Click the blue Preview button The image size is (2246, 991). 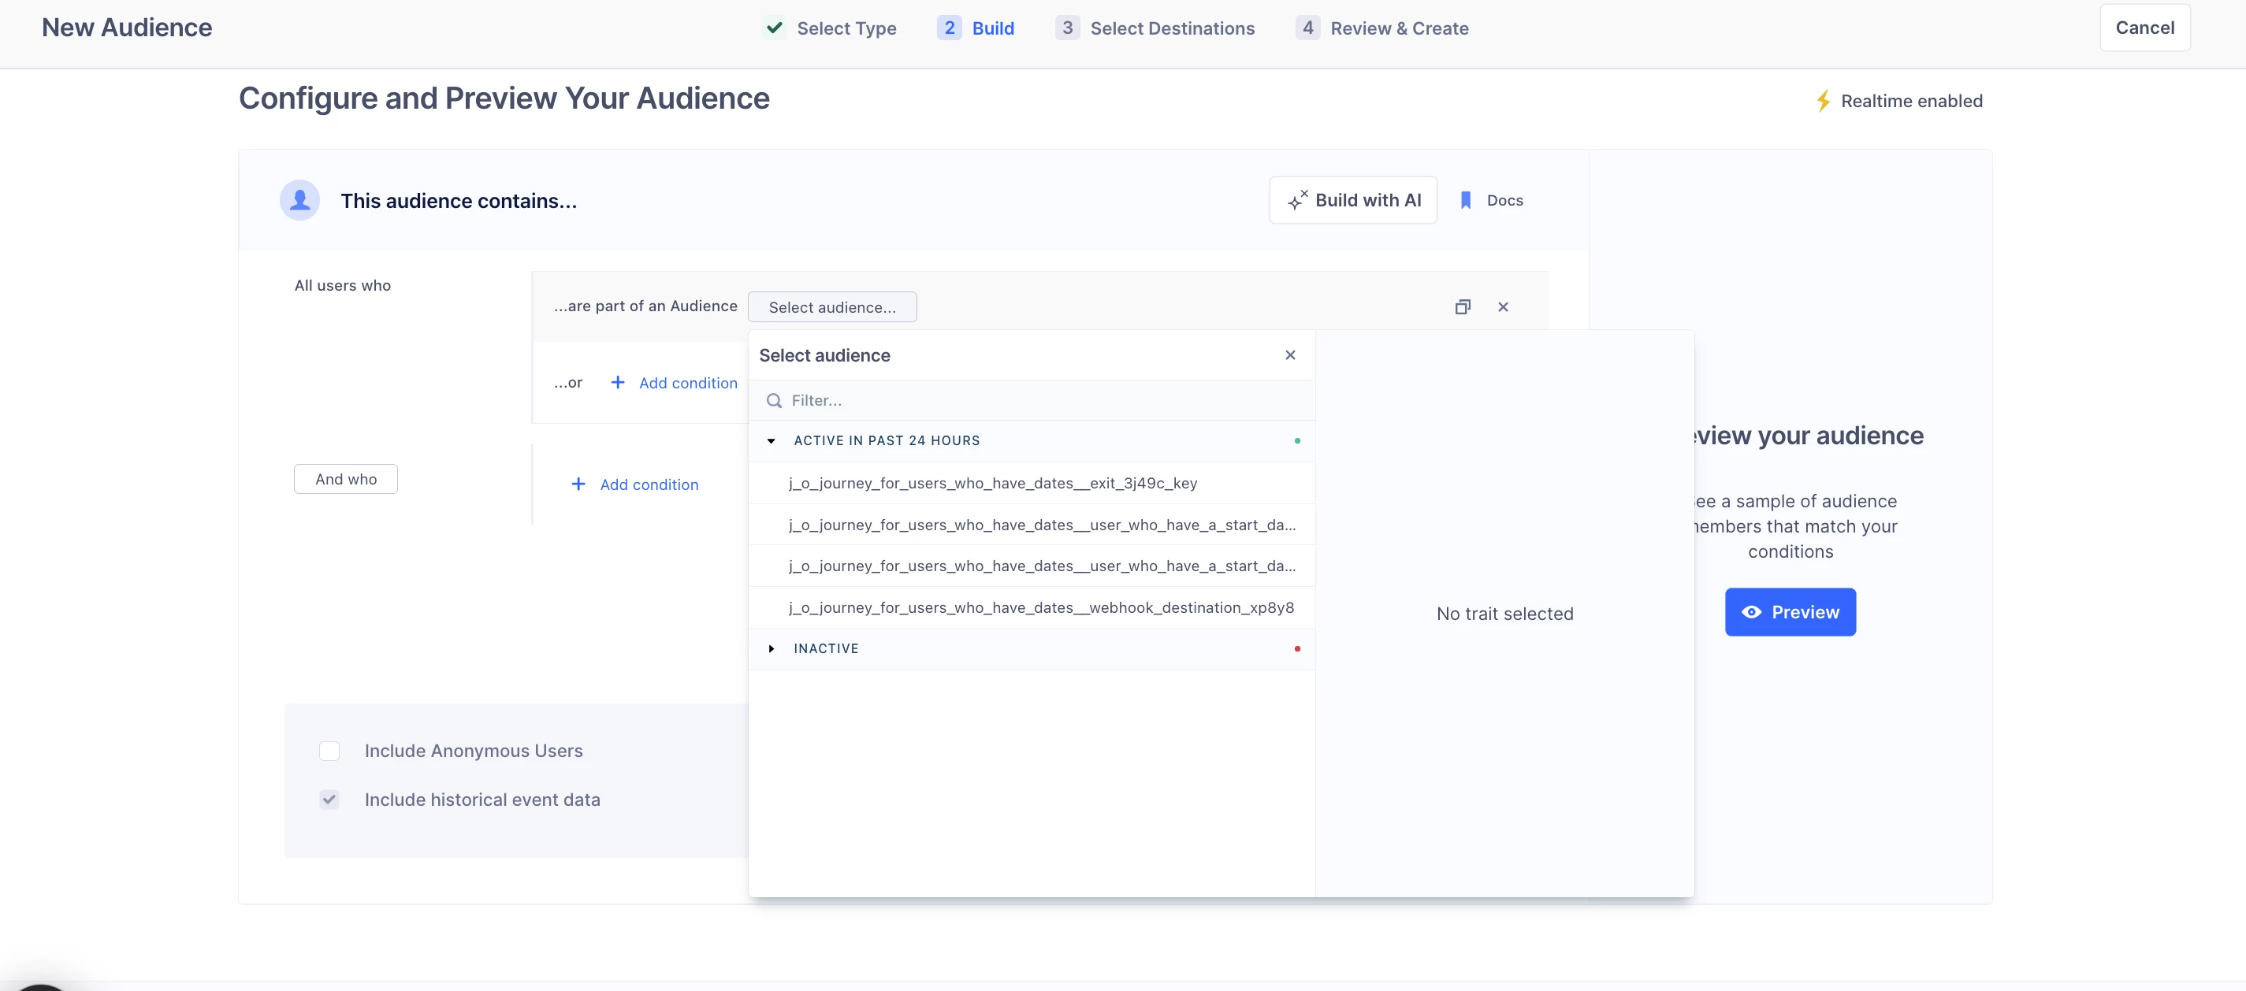pos(1790,612)
